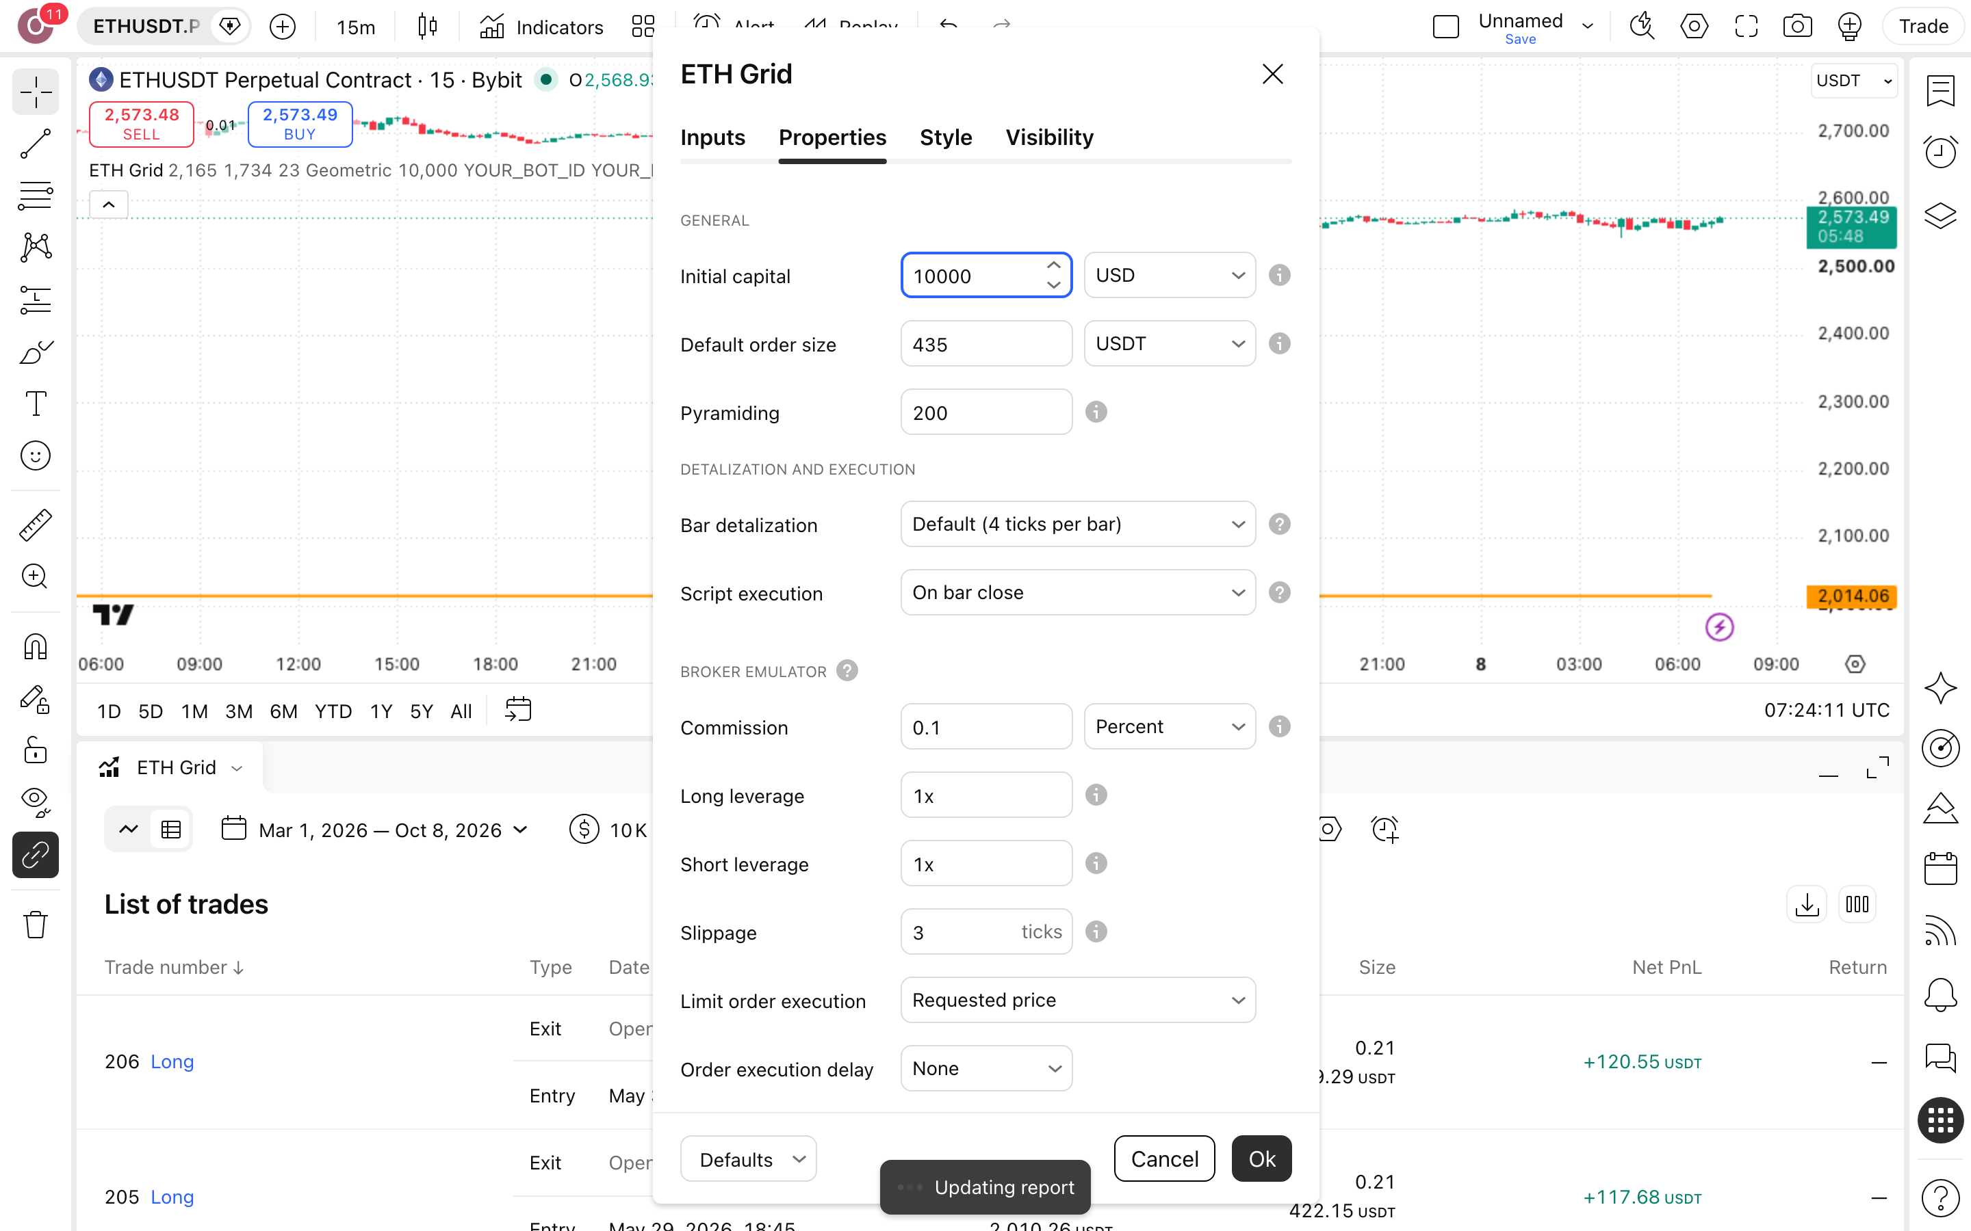
Task: Switch to the Inputs tab
Action: pyautogui.click(x=712, y=137)
